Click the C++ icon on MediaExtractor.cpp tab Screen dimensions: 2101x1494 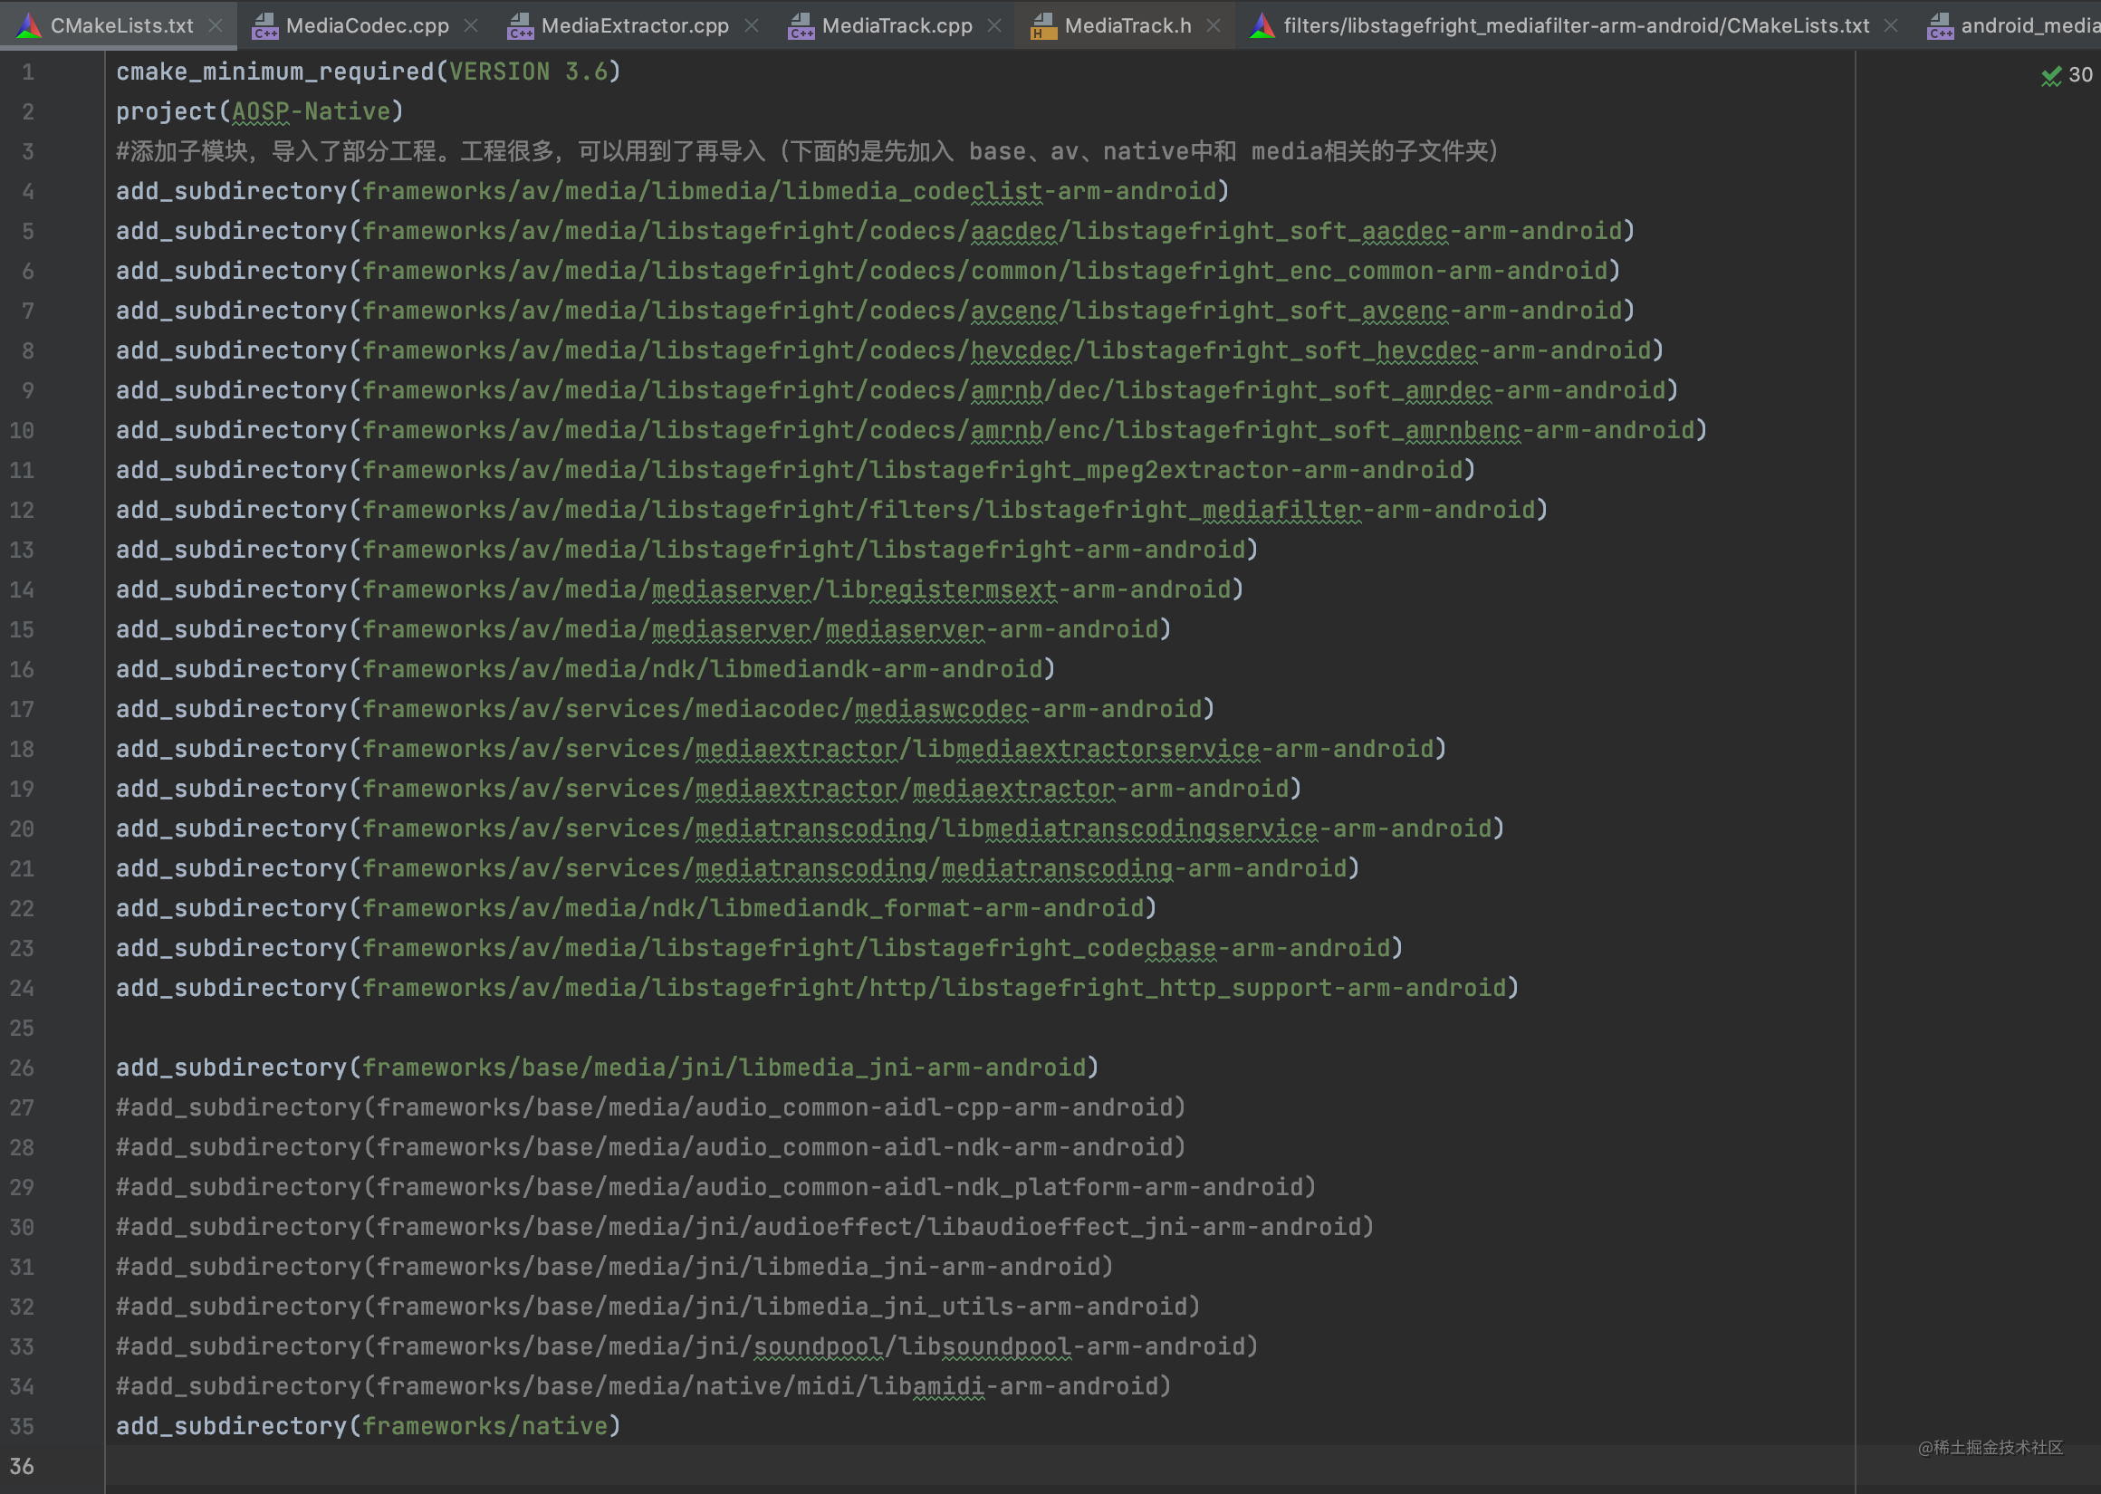click(520, 24)
